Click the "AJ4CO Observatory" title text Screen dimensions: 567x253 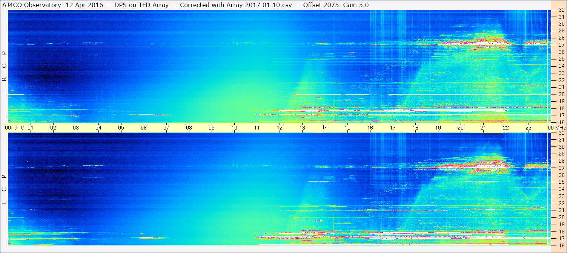(x=32, y=5)
